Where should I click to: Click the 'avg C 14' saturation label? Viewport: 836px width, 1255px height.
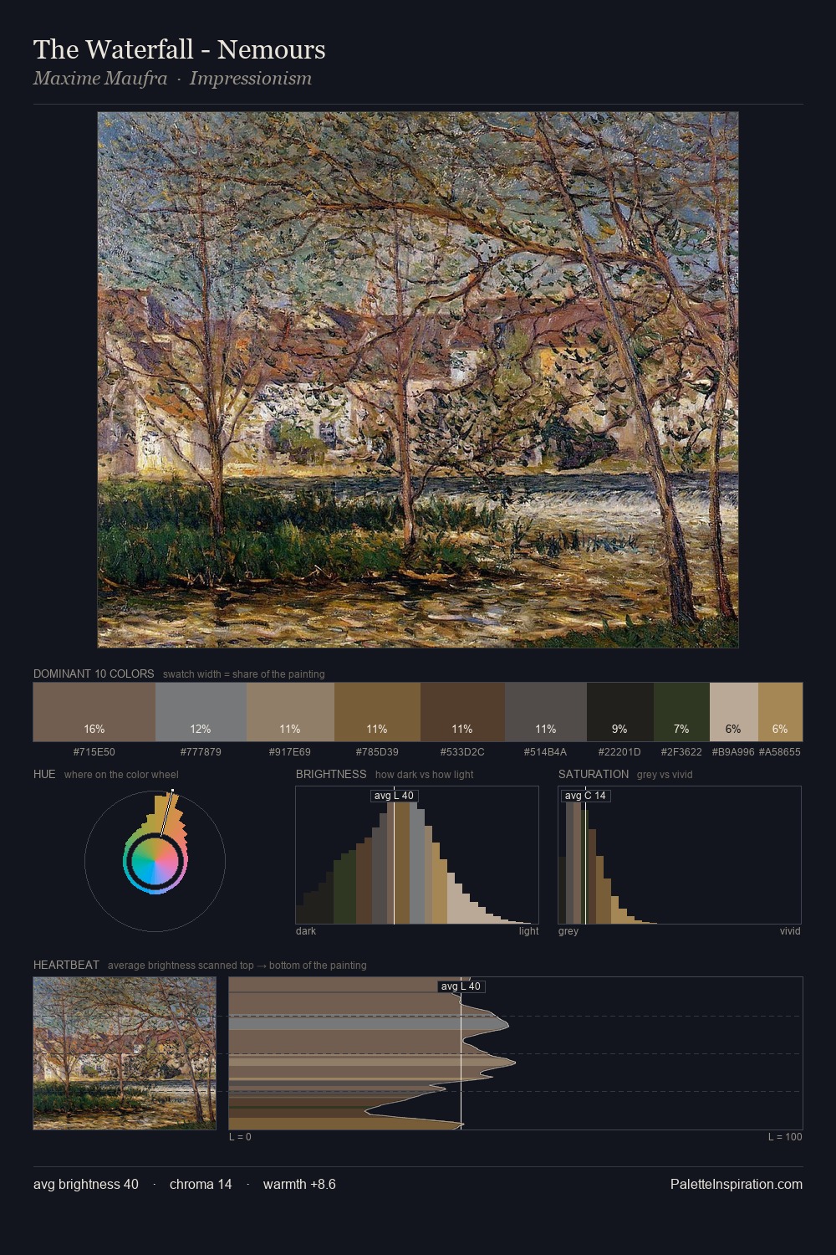click(x=585, y=796)
